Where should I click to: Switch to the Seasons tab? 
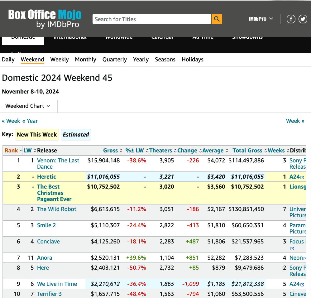point(165,60)
